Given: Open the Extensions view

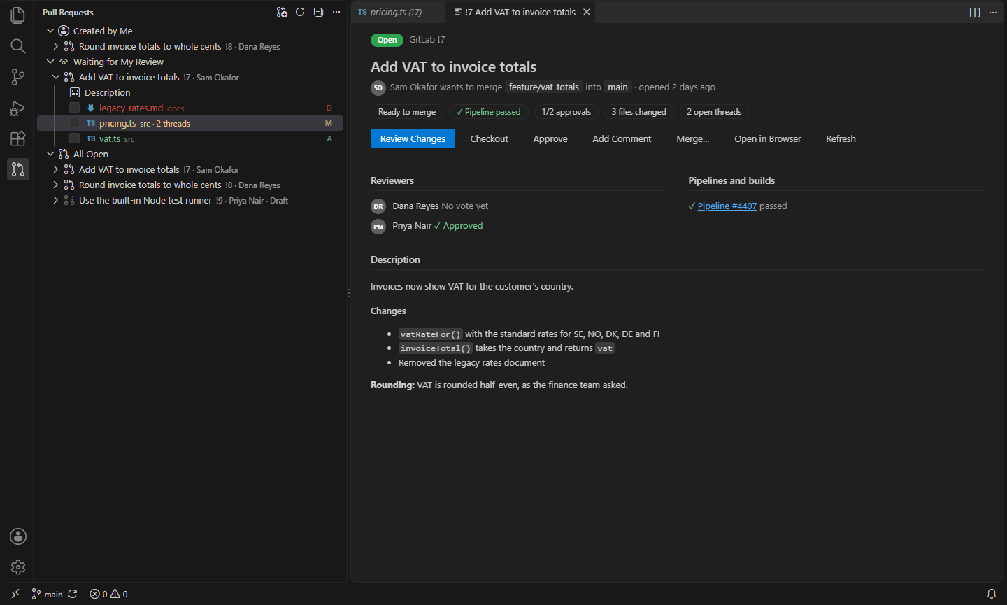Looking at the screenshot, I should 18,138.
